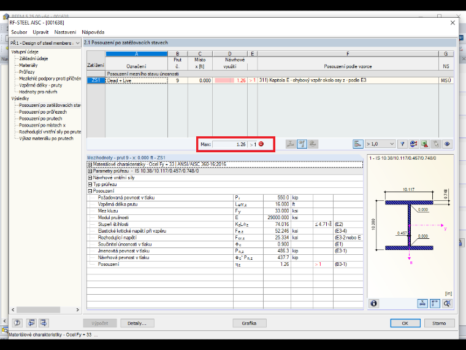Click the cross-section info icon
The image size is (466, 350).
[x=373, y=303]
